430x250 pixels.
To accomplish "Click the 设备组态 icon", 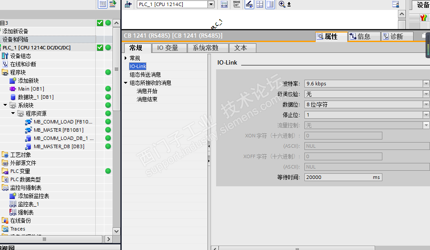I will [x=5, y=56].
